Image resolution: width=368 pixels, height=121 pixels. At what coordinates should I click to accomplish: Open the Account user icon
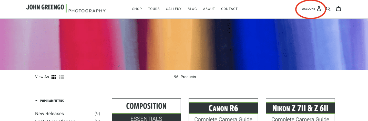coord(319,9)
